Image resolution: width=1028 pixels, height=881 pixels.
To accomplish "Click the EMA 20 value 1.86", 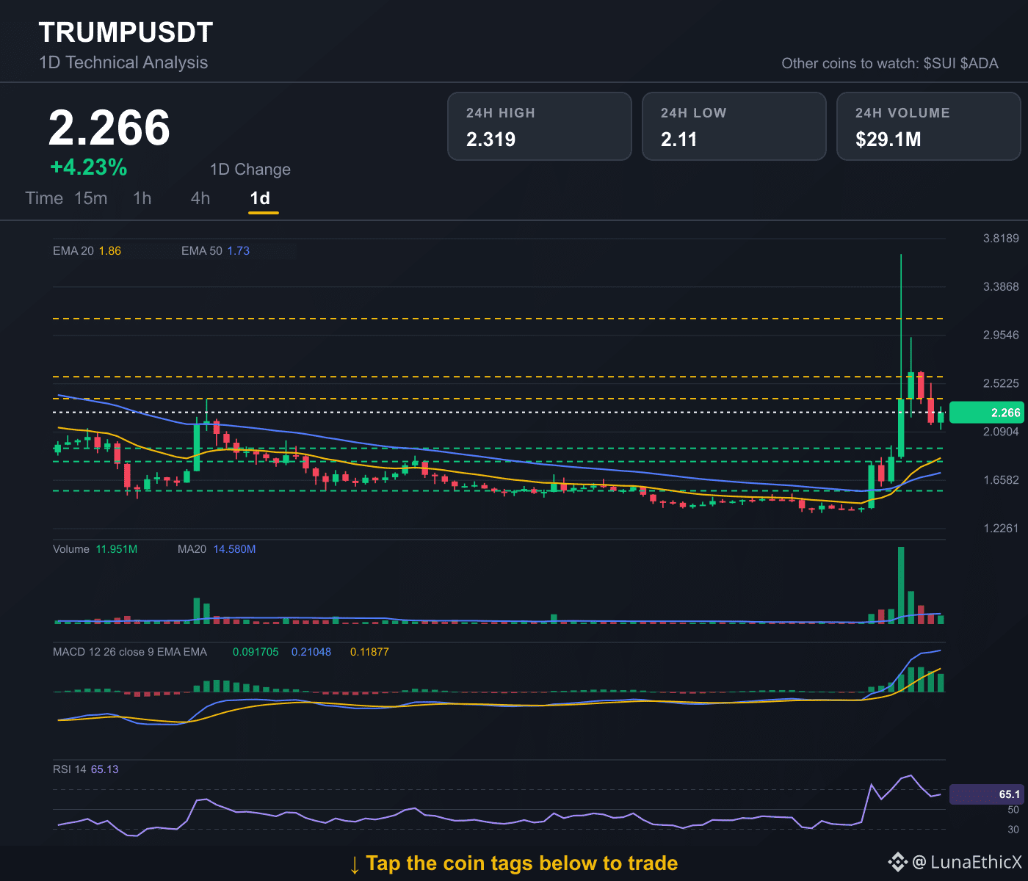I will click(110, 251).
